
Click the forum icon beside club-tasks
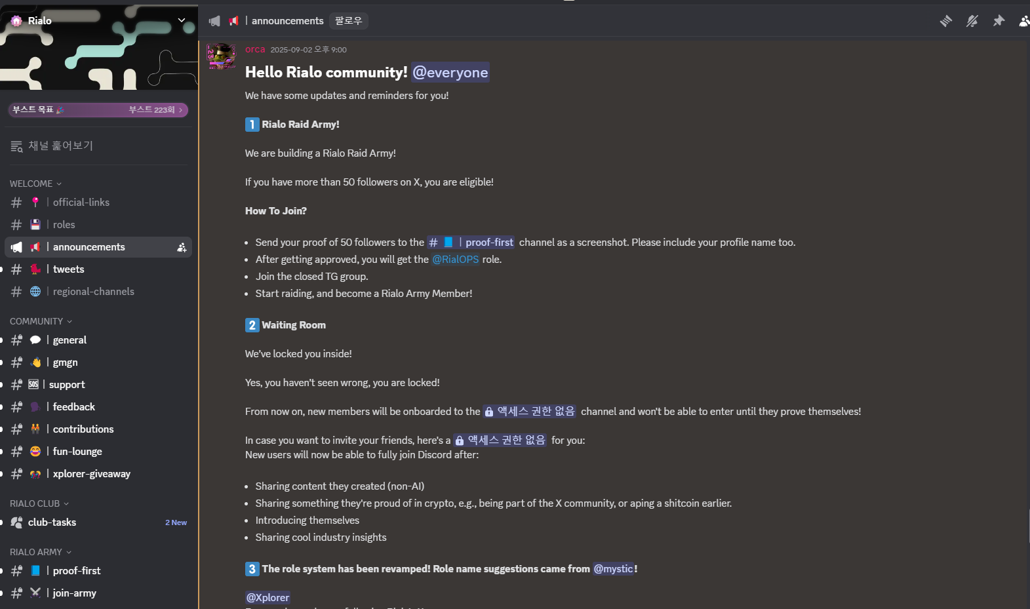[x=16, y=522]
